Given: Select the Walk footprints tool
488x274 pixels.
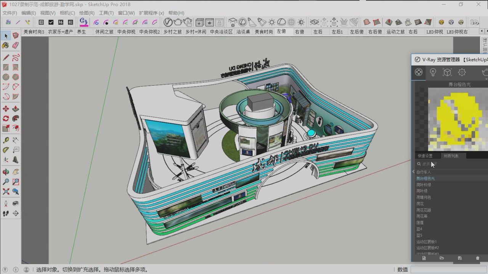Looking at the screenshot, I should pyautogui.click(x=6, y=213).
